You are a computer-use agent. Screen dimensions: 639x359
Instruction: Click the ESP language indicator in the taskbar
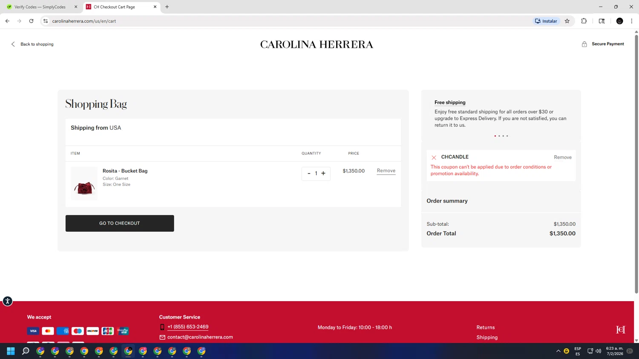pyautogui.click(x=578, y=351)
